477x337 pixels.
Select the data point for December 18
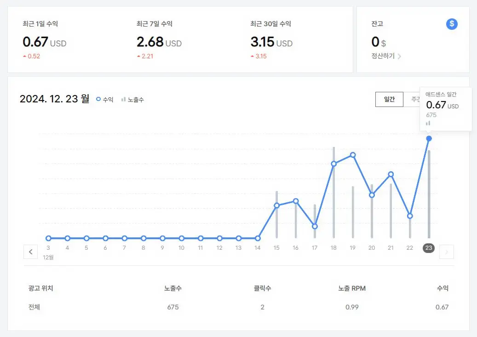coord(333,163)
